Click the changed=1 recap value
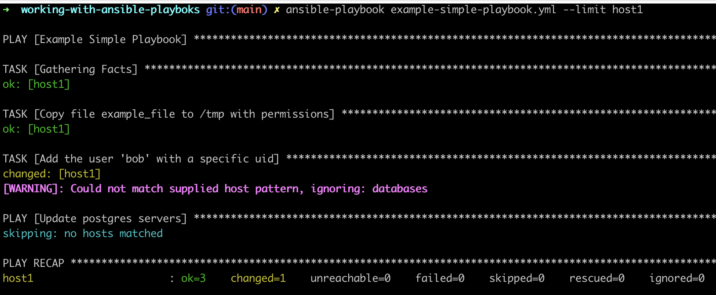716x295 pixels. pyautogui.click(x=258, y=278)
